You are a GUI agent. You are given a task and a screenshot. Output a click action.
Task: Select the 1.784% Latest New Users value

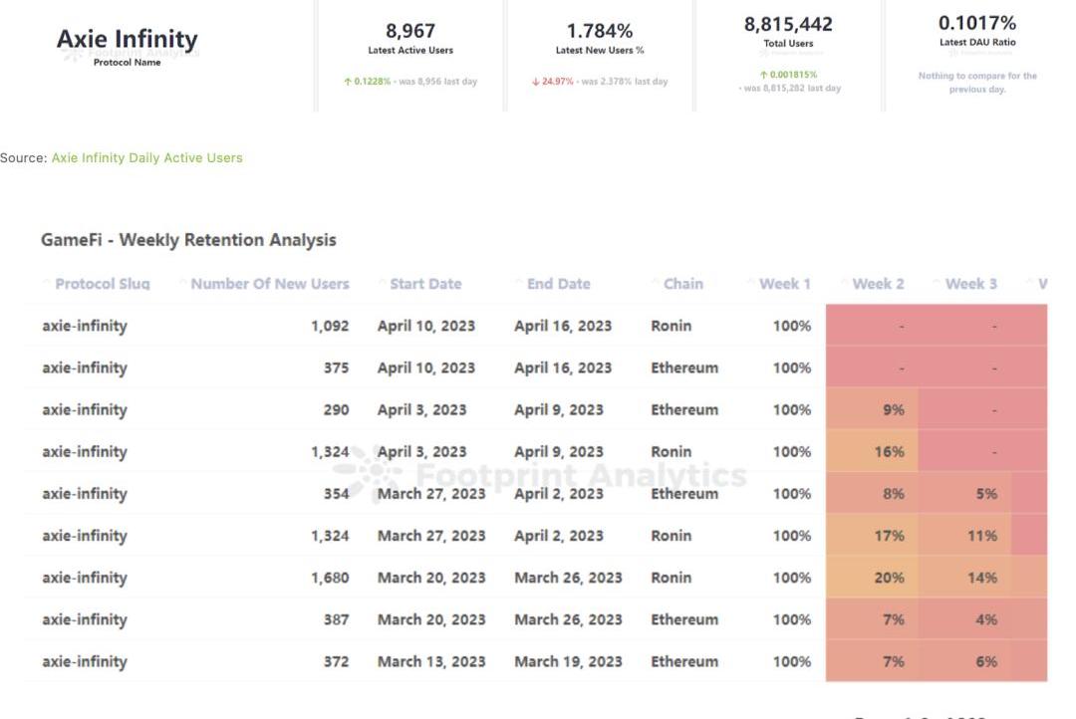coord(600,31)
